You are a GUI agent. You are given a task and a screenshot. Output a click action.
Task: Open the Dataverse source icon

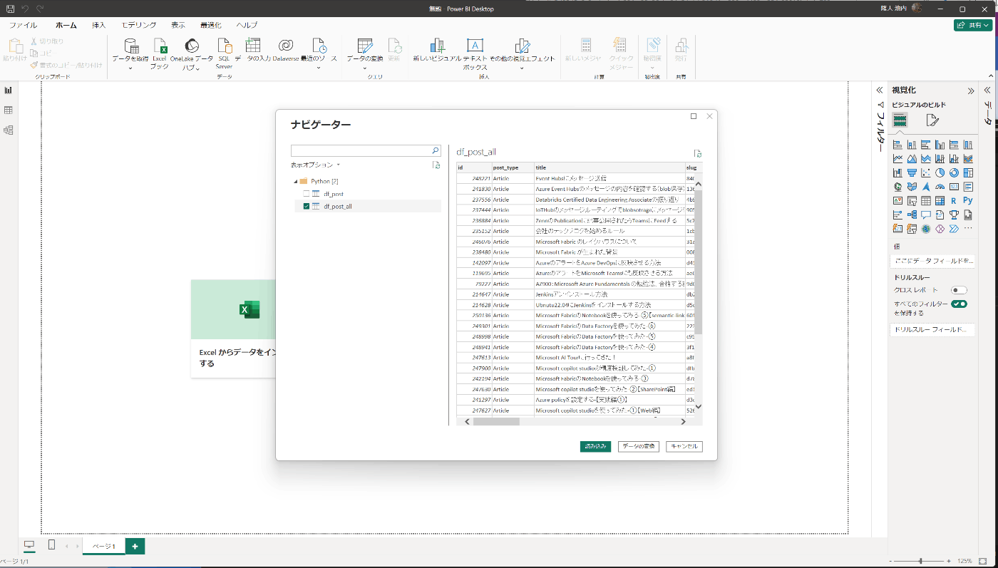[x=285, y=46]
